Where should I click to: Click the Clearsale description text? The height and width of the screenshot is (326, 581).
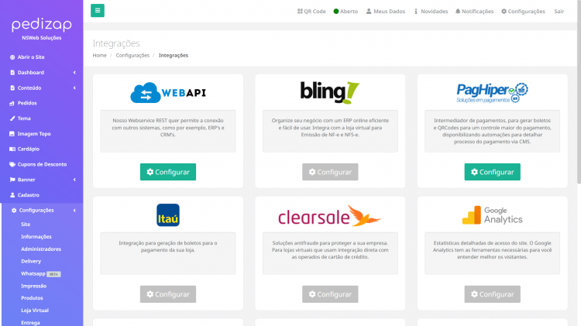[330, 250]
